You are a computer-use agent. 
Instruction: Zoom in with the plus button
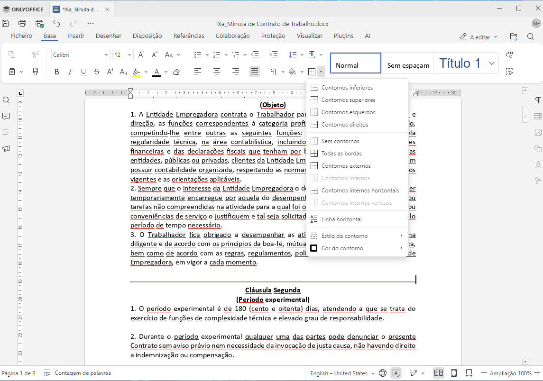pos(537,373)
